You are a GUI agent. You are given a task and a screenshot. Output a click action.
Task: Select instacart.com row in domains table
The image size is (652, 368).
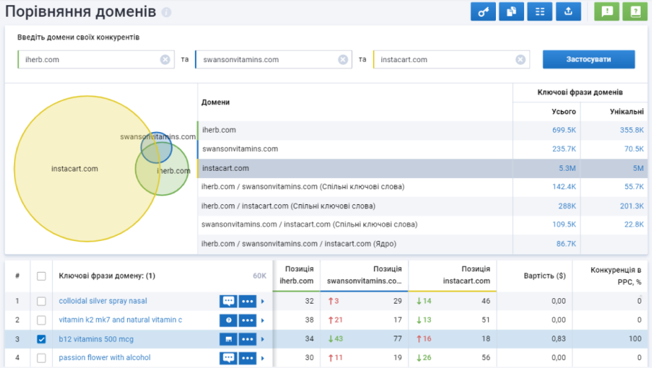click(422, 168)
